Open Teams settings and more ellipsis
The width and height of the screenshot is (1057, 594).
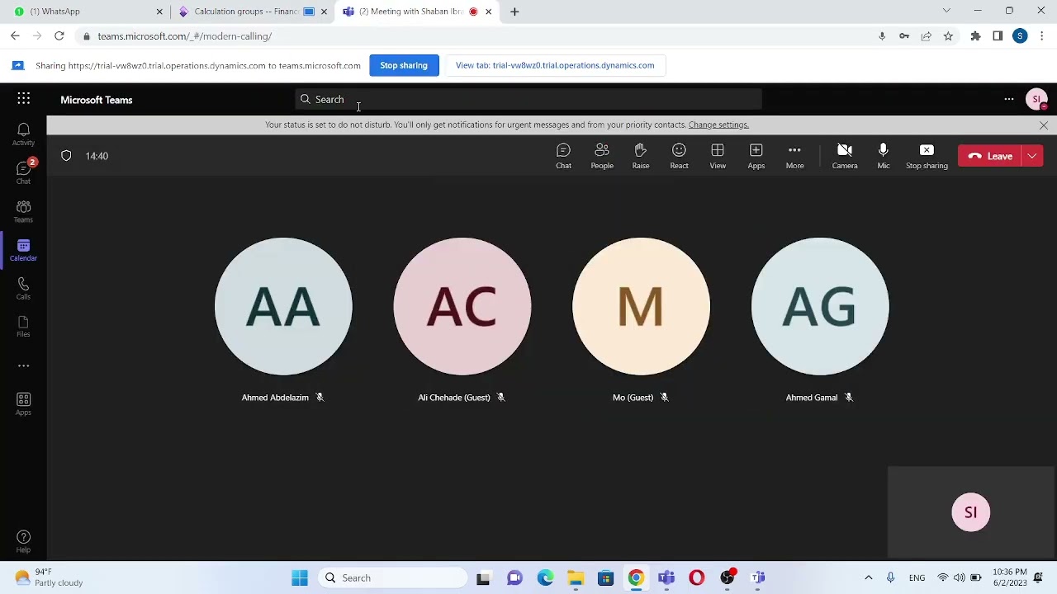[x=1008, y=99]
